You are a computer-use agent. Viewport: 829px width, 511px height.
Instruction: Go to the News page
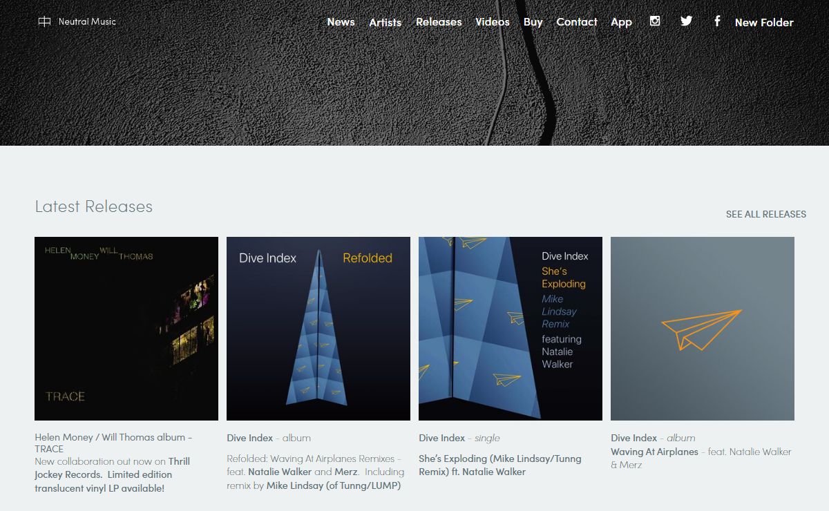[341, 22]
